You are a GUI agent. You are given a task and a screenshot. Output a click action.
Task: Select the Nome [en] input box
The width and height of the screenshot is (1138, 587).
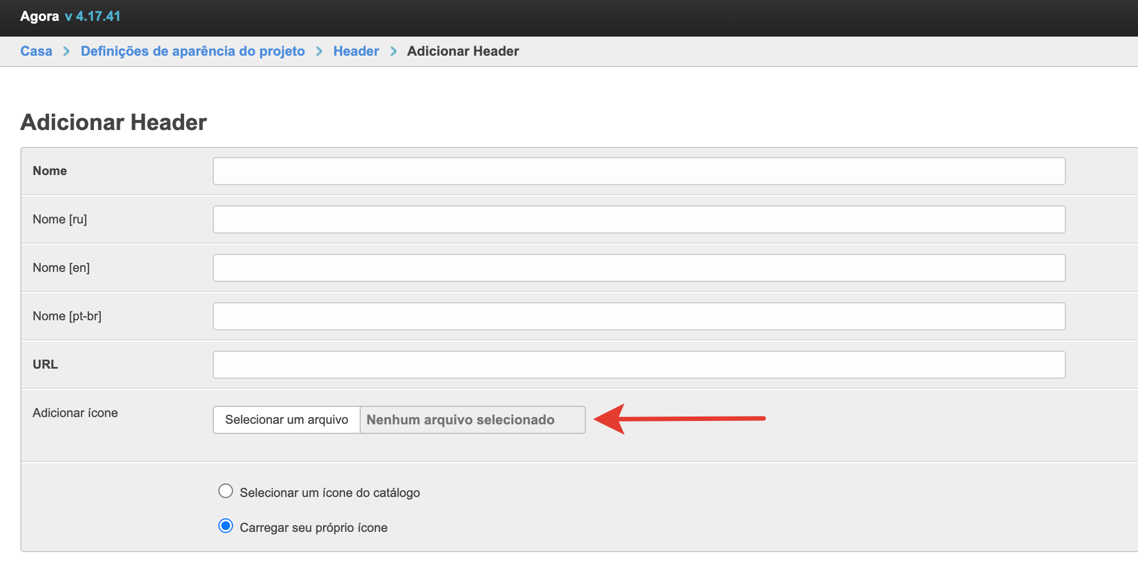coord(639,268)
